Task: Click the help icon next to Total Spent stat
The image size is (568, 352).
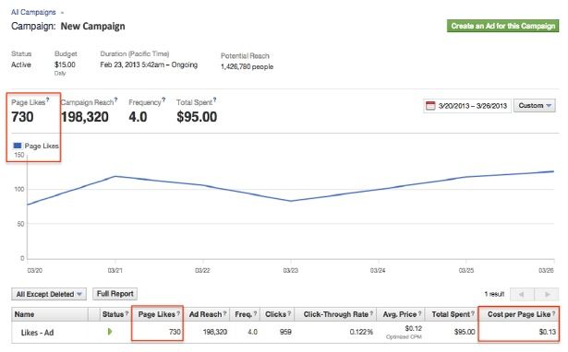Action: pyautogui.click(x=214, y=100)
